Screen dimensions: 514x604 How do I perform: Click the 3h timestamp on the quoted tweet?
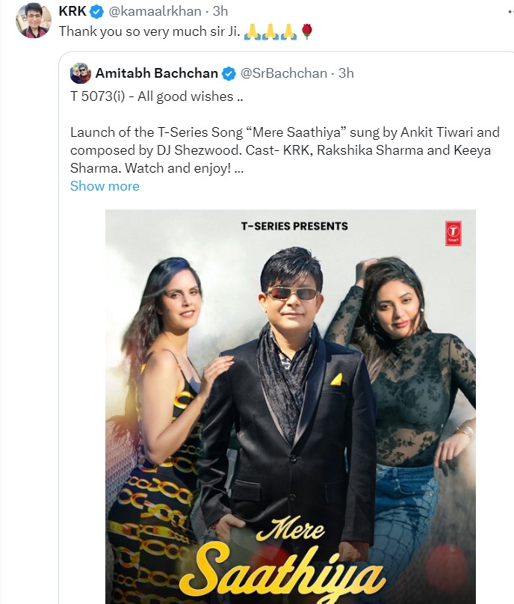tap(346, 73)
